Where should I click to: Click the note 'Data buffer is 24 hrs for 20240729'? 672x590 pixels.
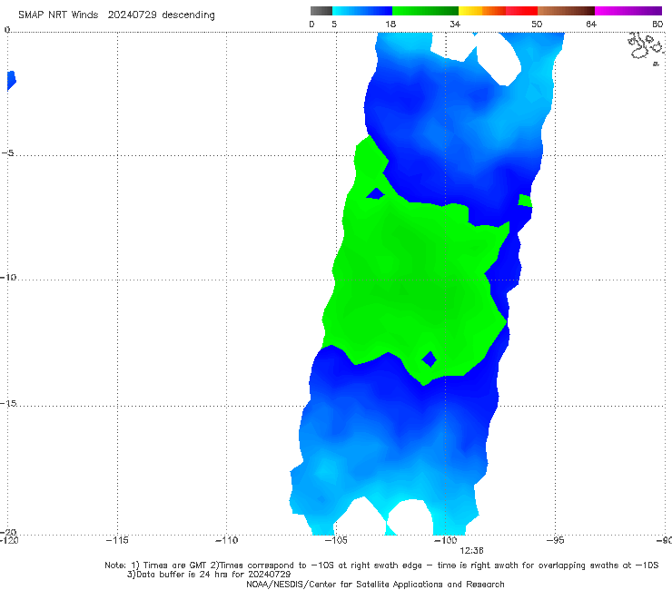coord(209,575)
